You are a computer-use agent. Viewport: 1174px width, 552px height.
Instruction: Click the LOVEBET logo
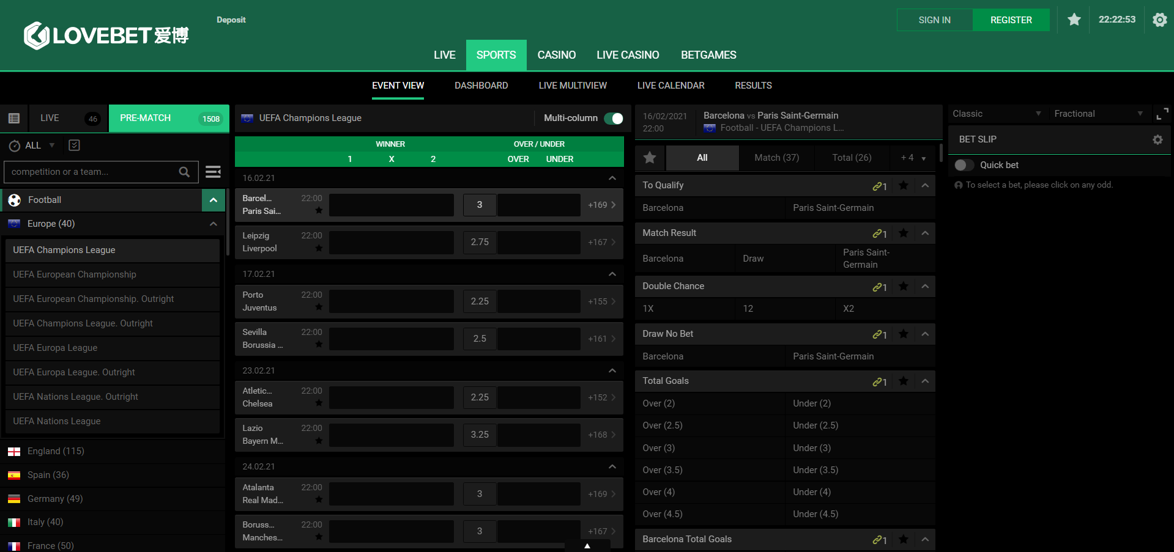pyautogui.click(x=106, y=35)
